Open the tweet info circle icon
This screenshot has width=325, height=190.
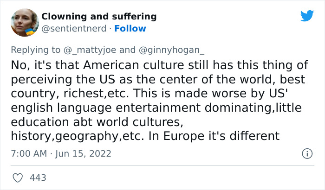pyautogui.click(x=306, y=153)
